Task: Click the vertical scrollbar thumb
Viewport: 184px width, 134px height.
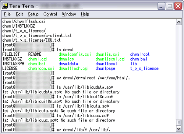Action: pyautogui.click(x=179, y=123)
